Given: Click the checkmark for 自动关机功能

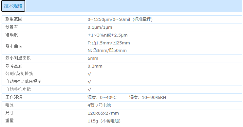Looking at the screenshot, I should pyautogui.click(x=89, y=89).
